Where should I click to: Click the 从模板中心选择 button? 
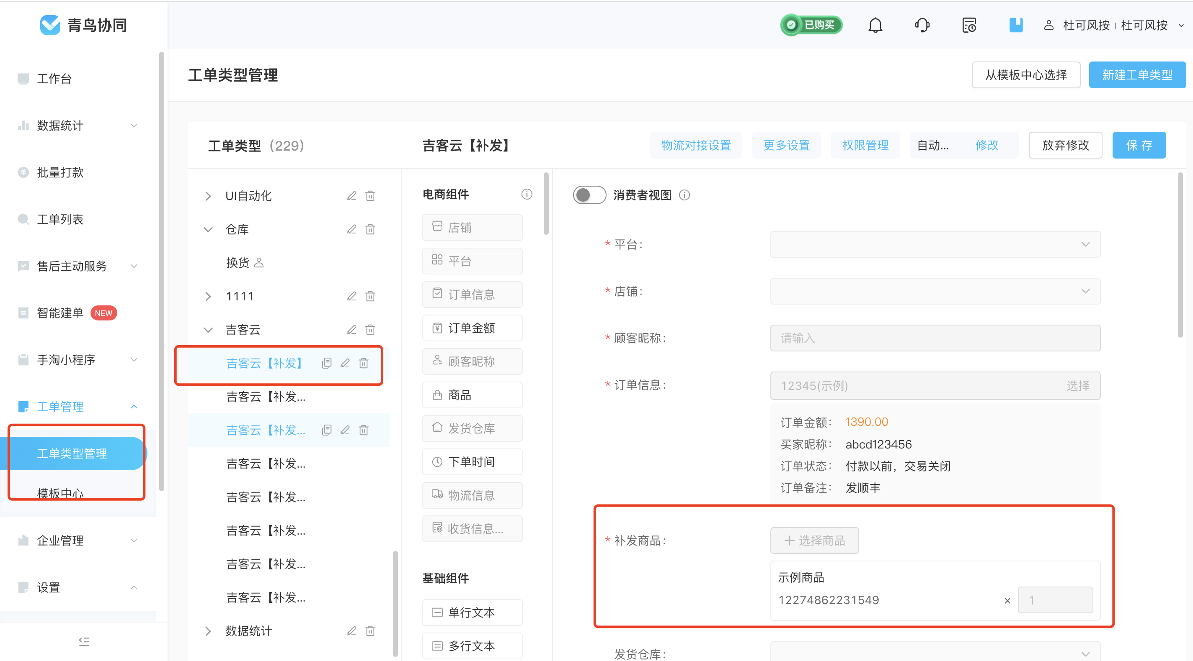tap(1026, 75)
